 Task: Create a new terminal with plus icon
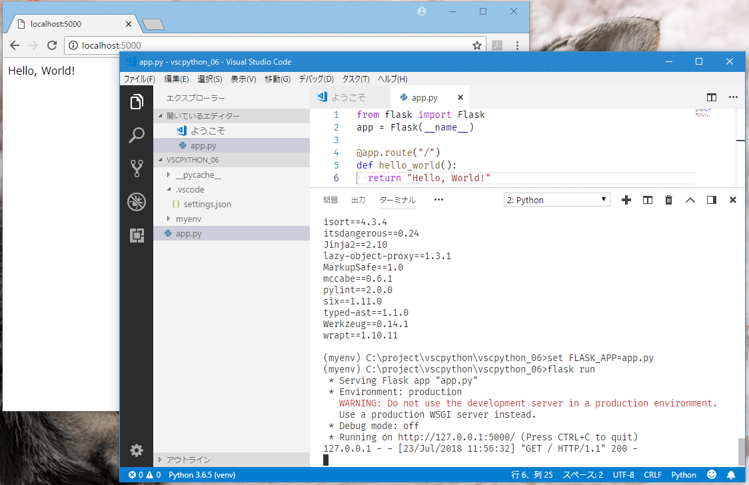626,200
